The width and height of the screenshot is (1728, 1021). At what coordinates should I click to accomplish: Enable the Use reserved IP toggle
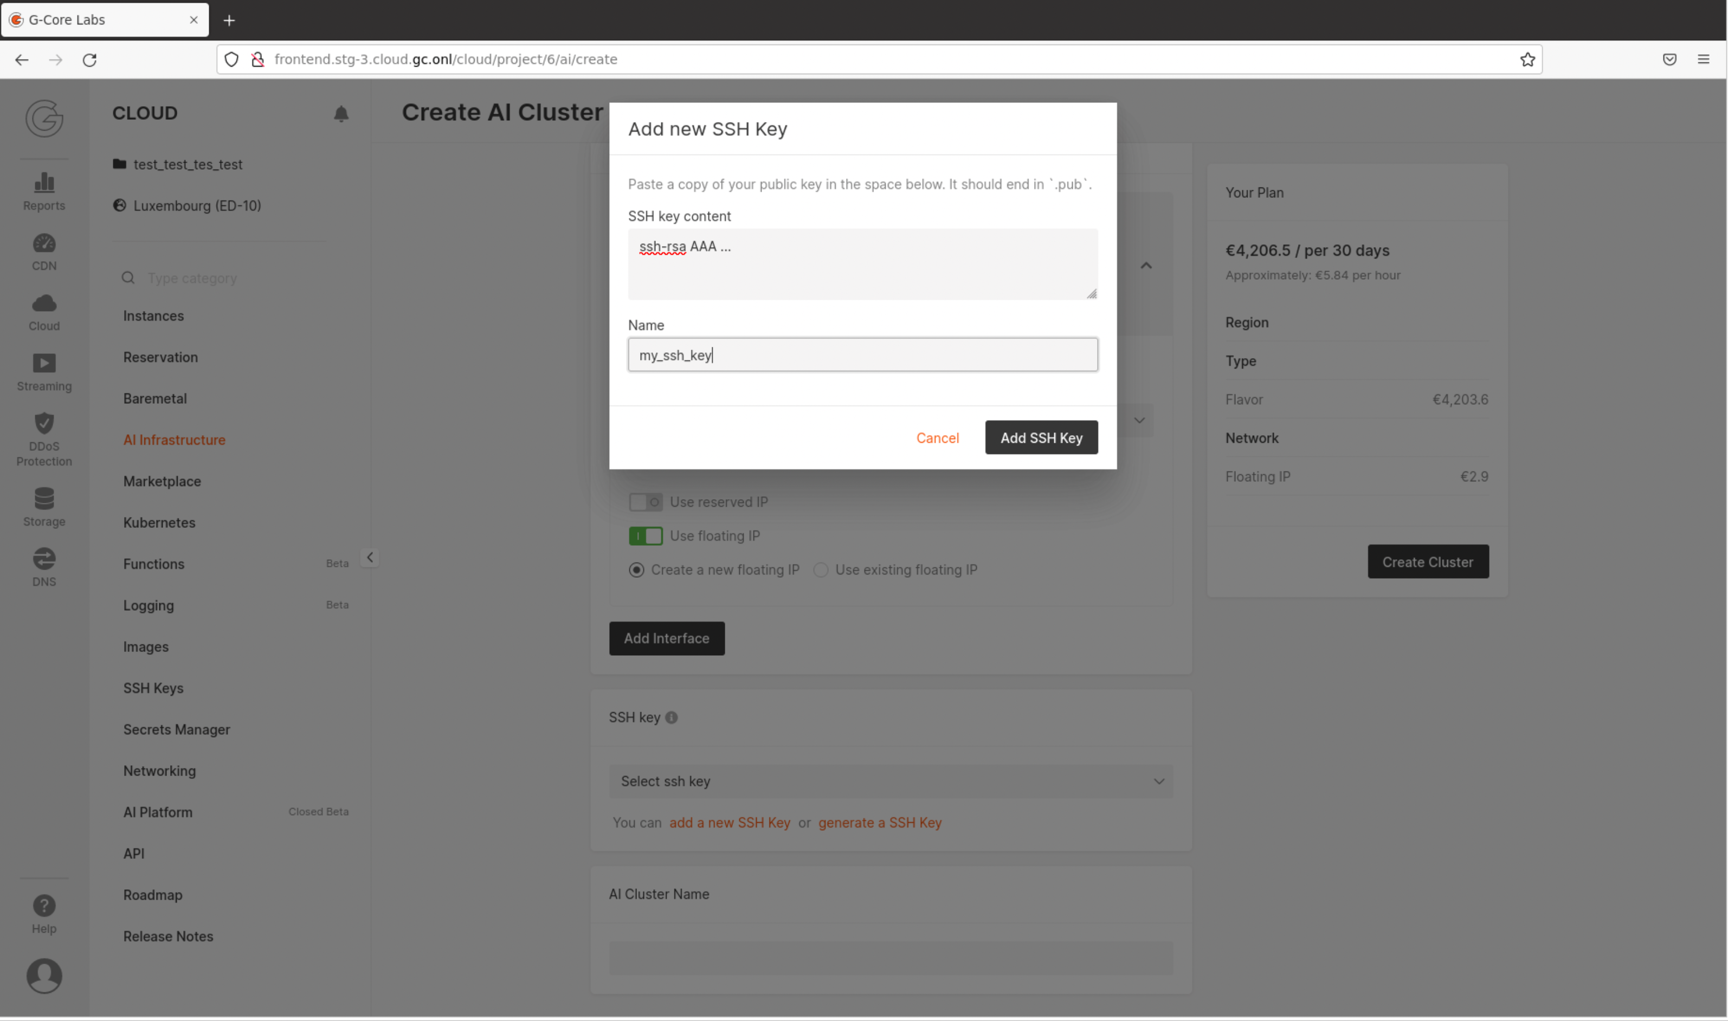[x=645, y=501]
